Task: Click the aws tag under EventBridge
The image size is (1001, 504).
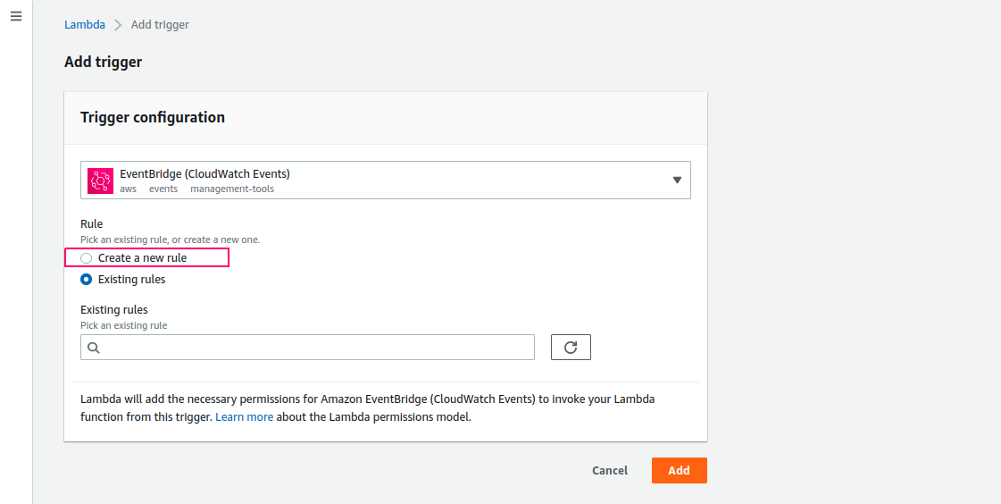Action: coord(129,189)
